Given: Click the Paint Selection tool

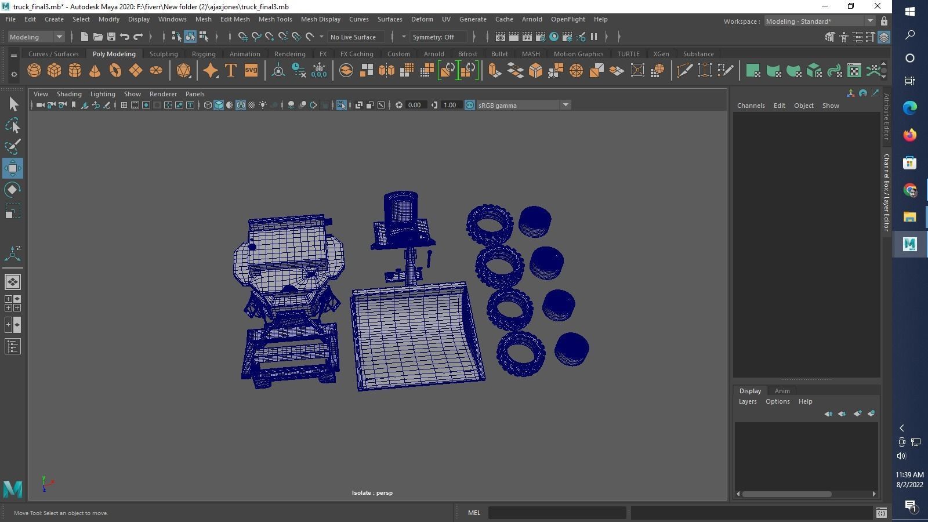Looking at the screenshot, I should (13, 146).
